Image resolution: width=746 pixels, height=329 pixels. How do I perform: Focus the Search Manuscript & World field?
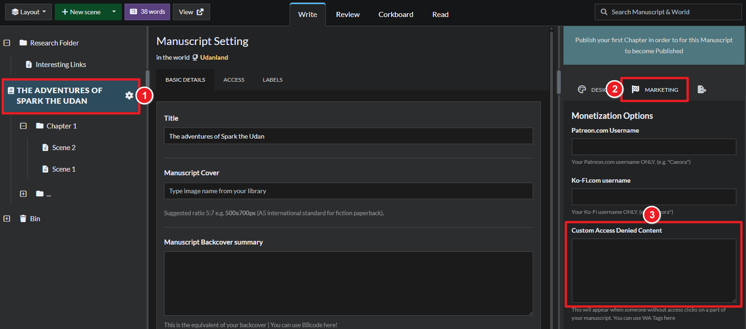(x=668, y=12)
